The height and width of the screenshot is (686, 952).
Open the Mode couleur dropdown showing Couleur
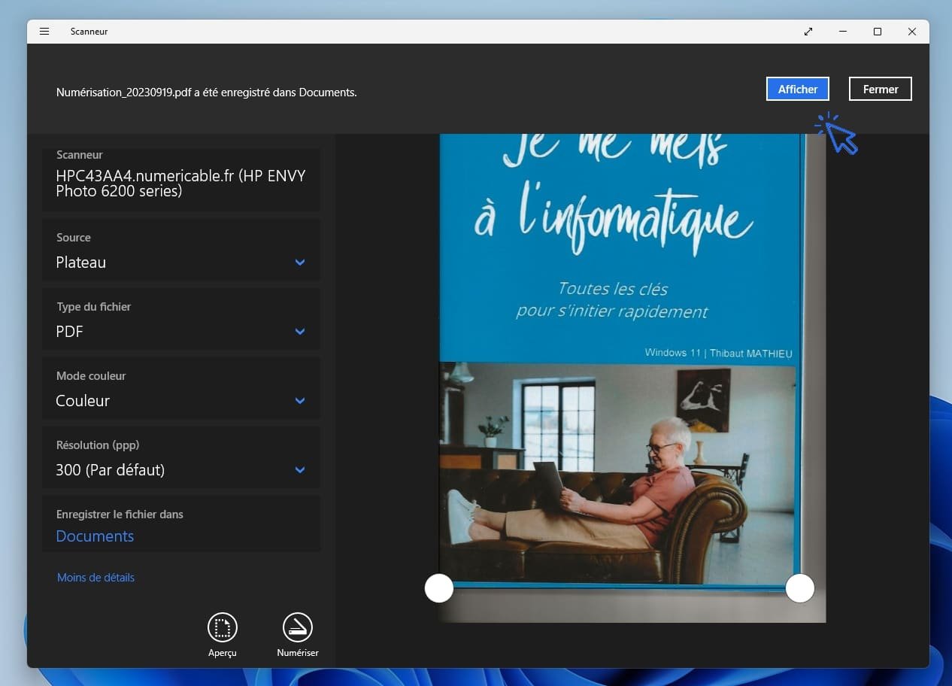coord(181,390)
